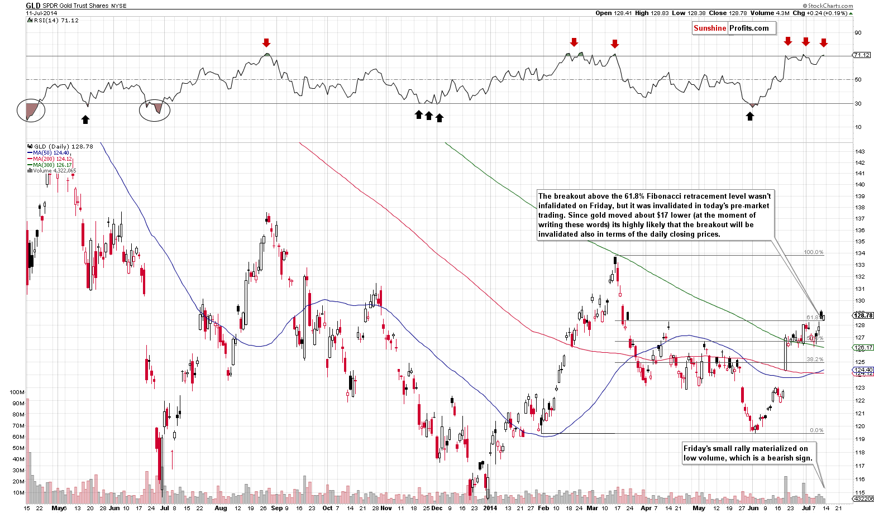Click the 'Feb' label on the date axis

pyautogui.click(x=544, y=508)
